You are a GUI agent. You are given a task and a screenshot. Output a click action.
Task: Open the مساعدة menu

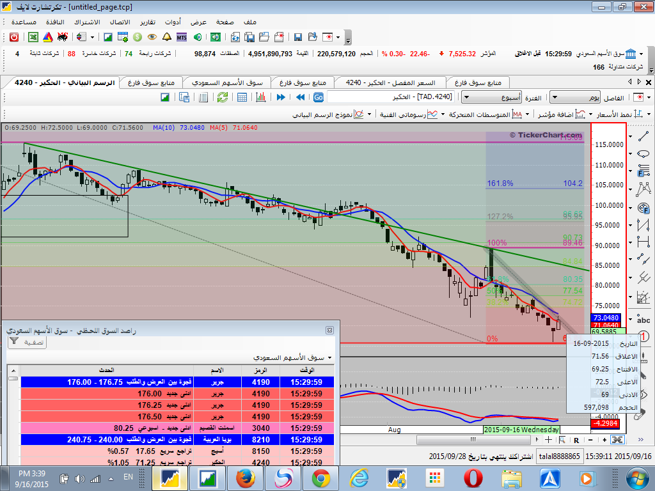pos(24,22)
